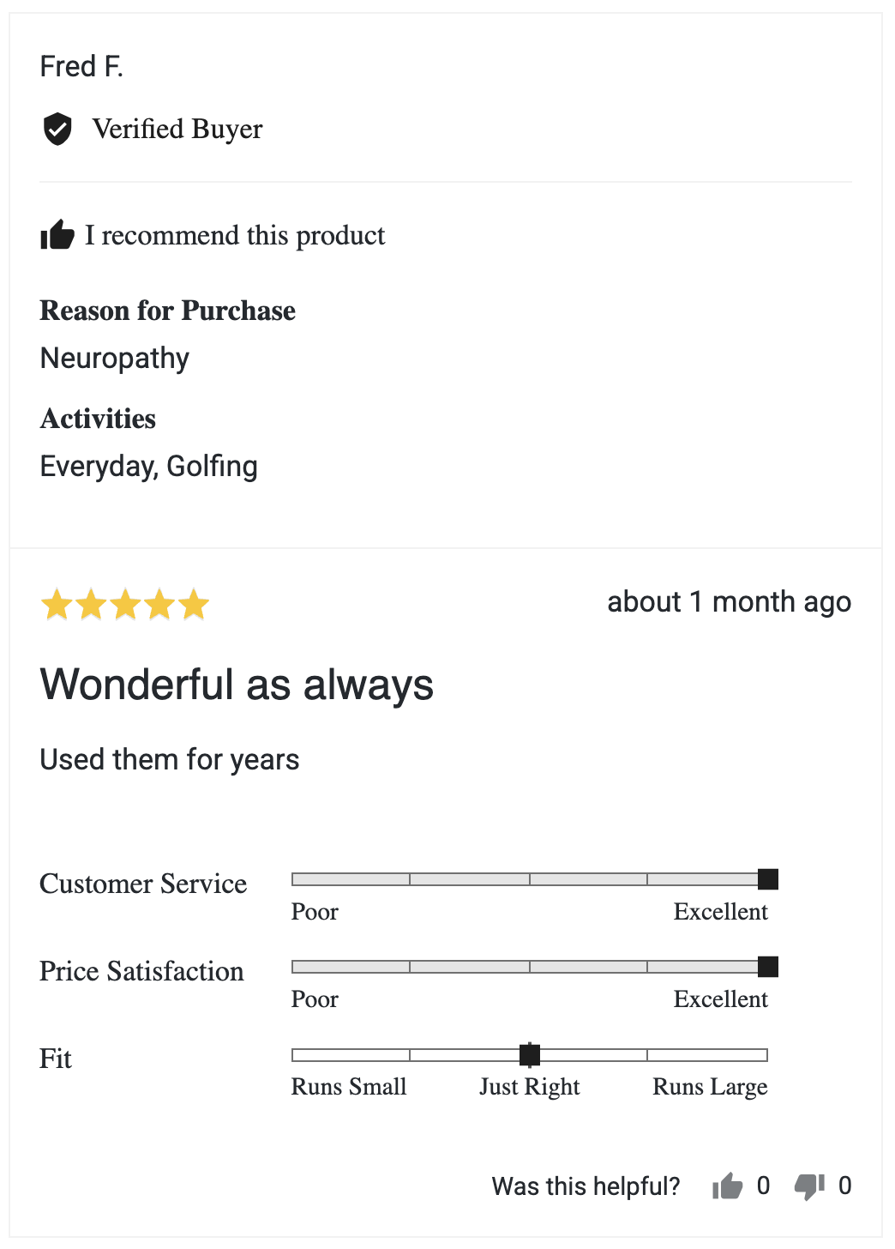
Task: Click the Verified Buyer label
Action: tap(177, 130)
